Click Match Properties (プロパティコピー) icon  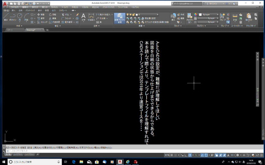tap(190, 18)
